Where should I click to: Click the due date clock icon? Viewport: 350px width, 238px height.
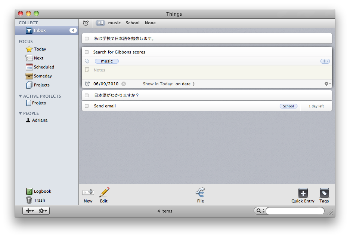pos(87,84)
